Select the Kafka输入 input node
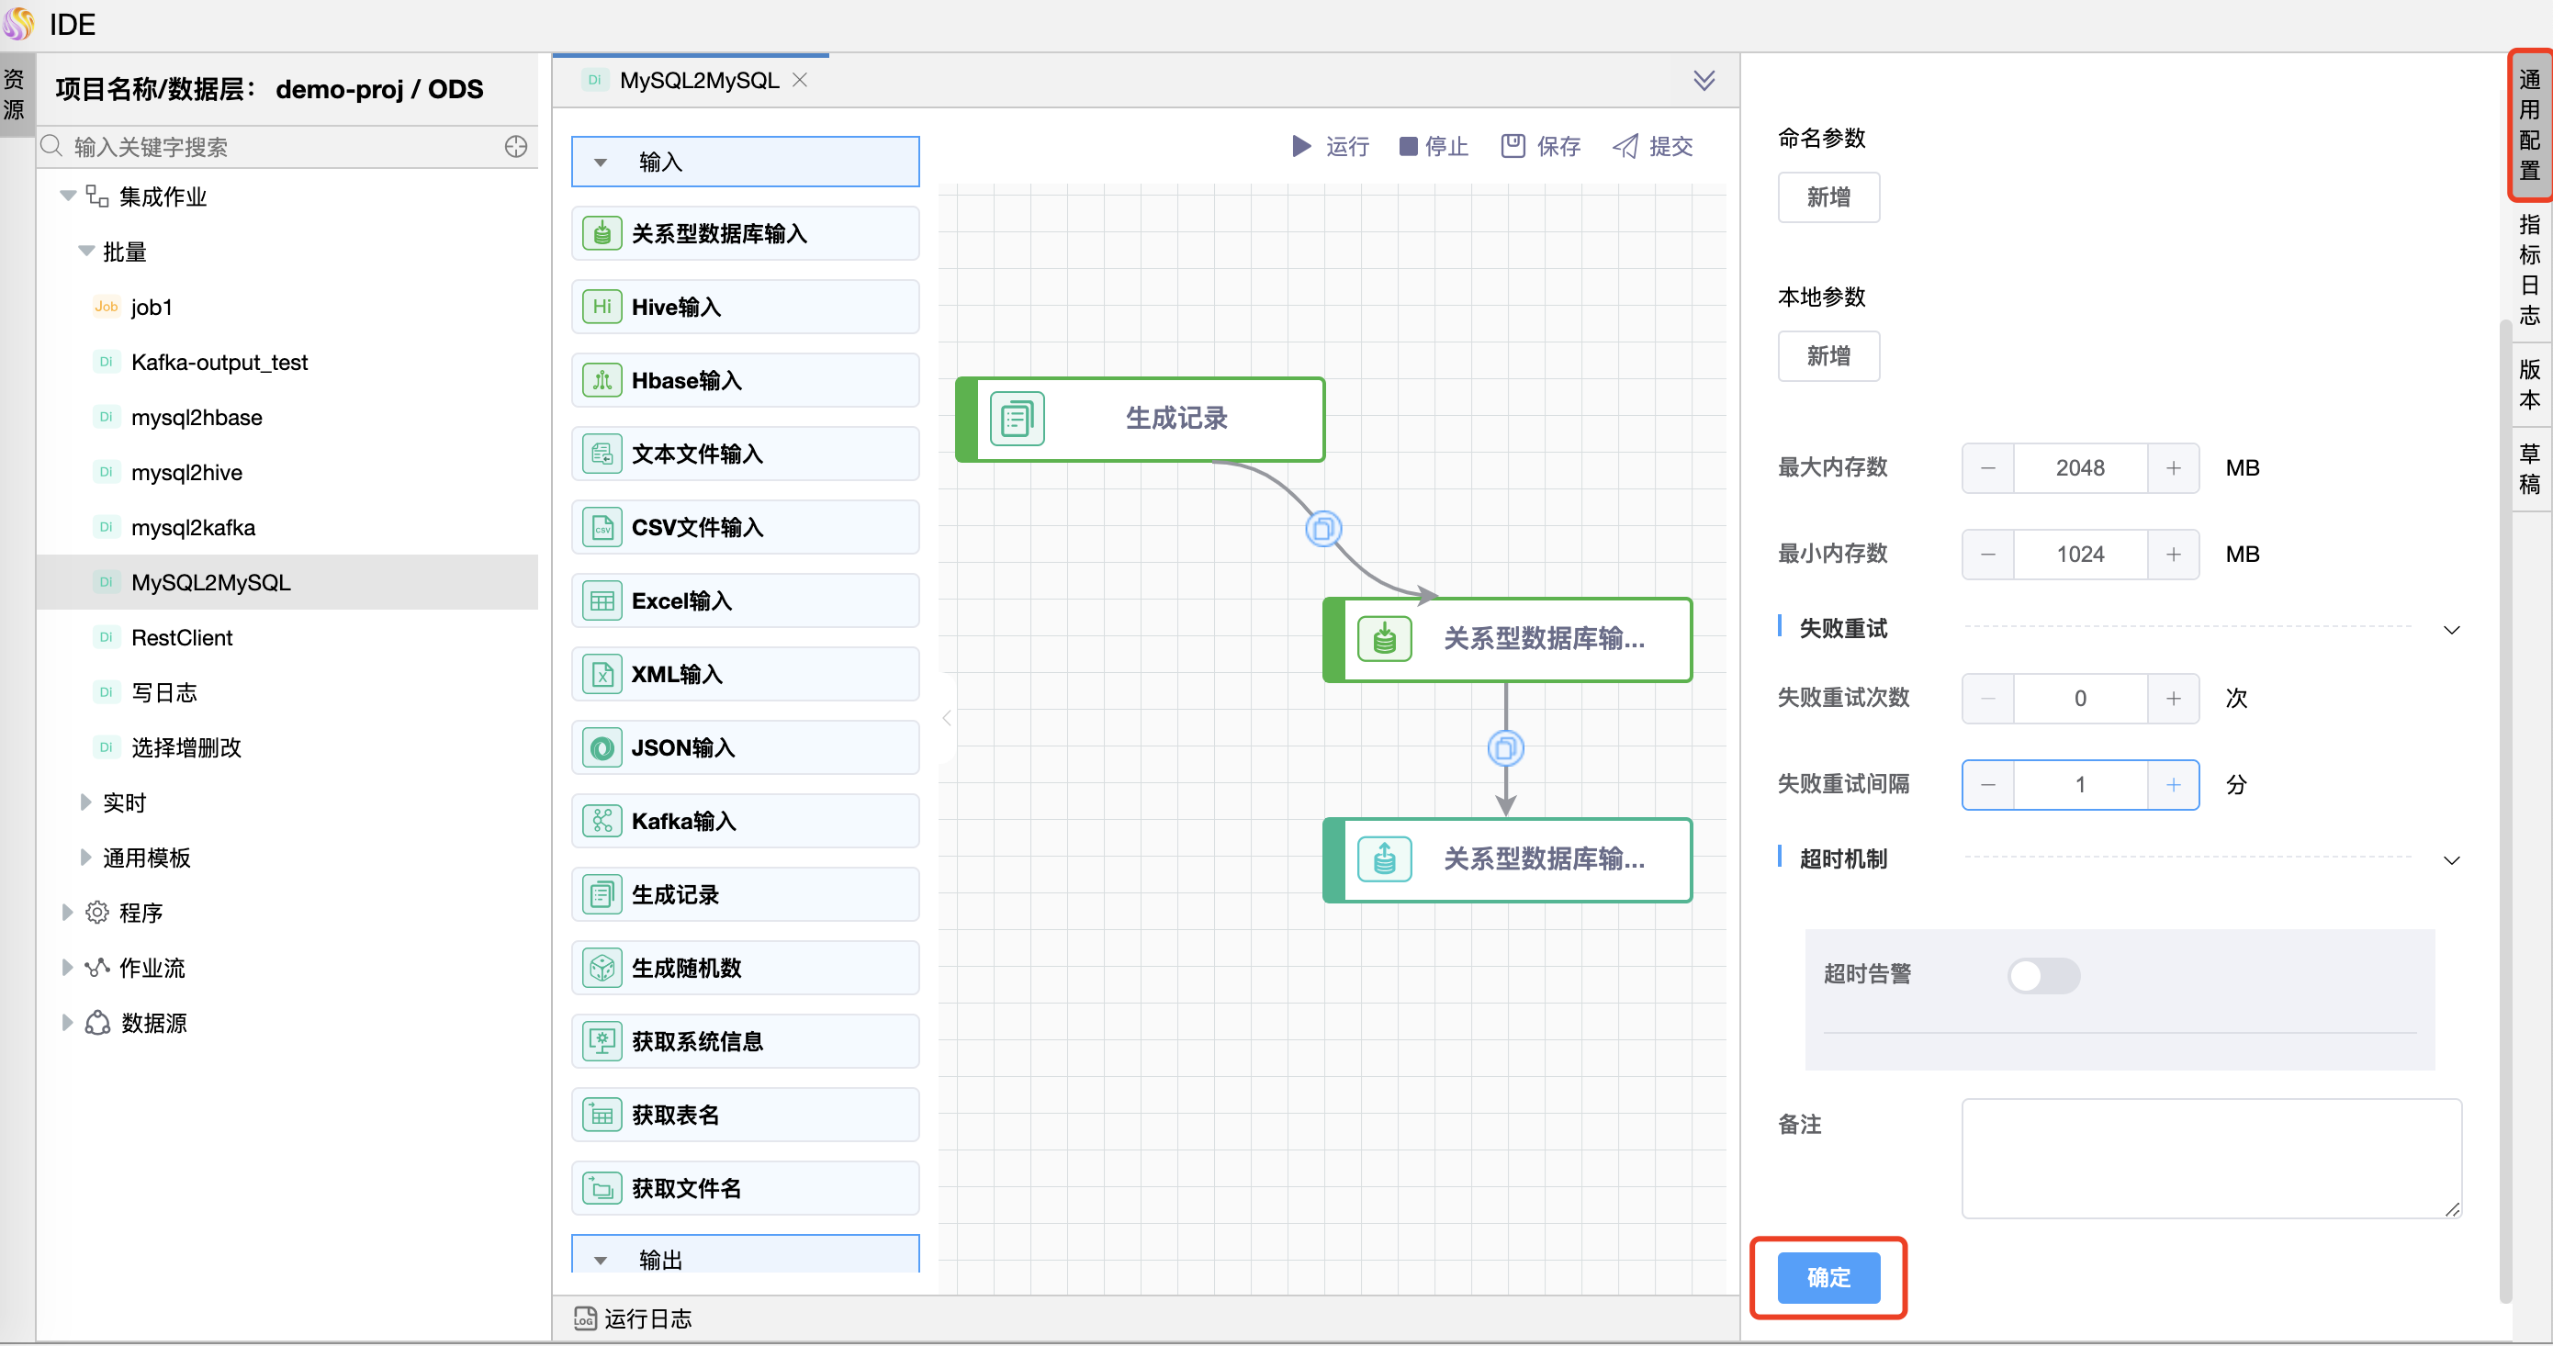This screenshot has width=2553, height=1346. click(744, 821)
